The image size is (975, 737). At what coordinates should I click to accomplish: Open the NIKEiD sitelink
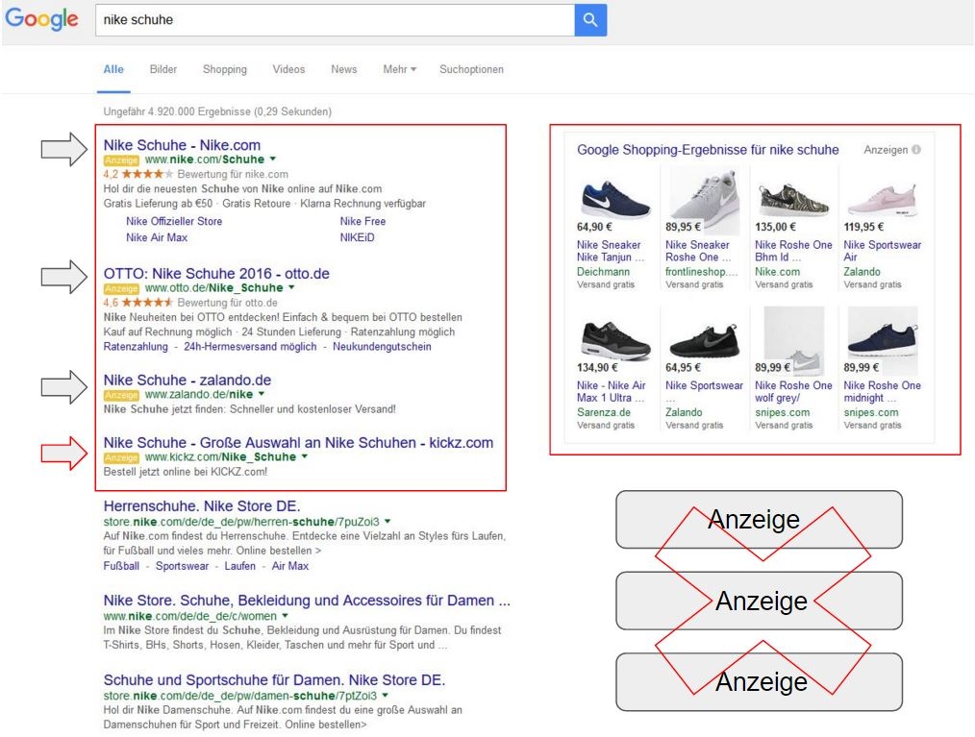[357, 237]
